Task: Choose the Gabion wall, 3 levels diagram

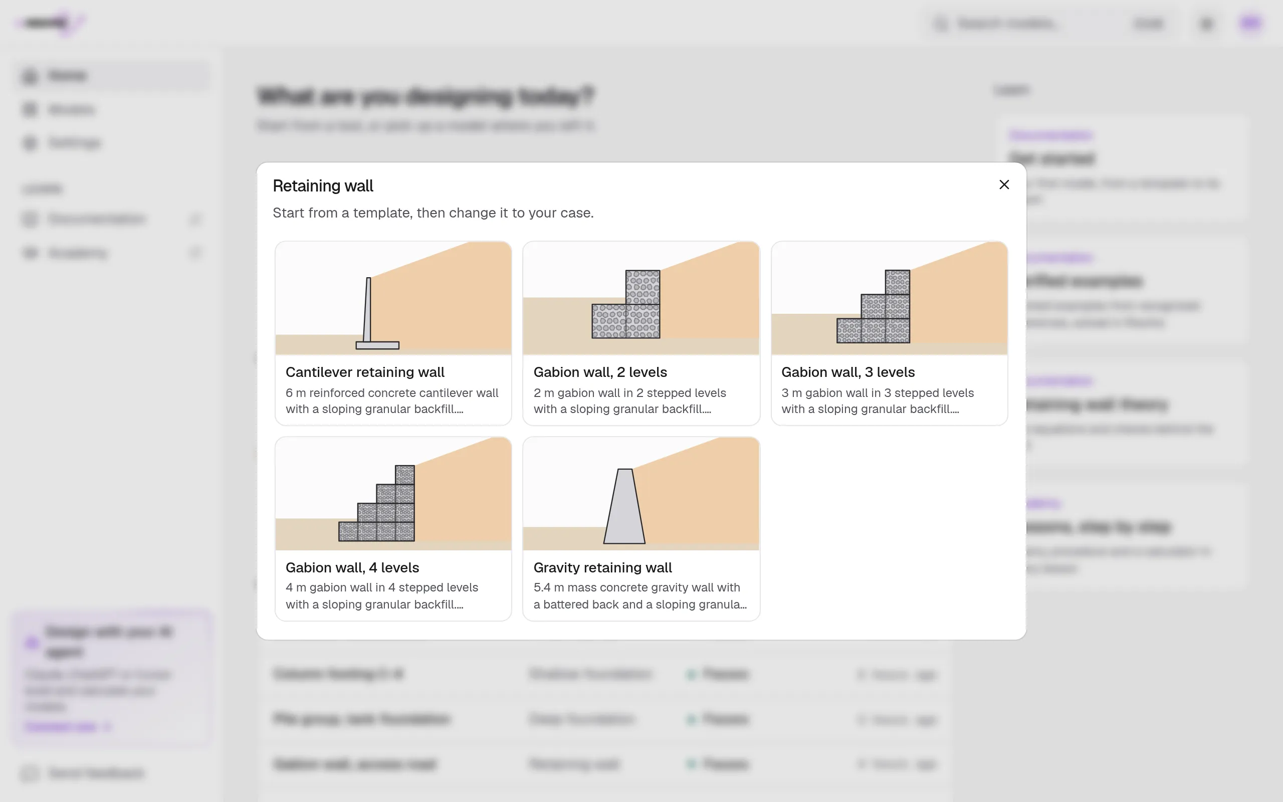Action: pos(889,298)
